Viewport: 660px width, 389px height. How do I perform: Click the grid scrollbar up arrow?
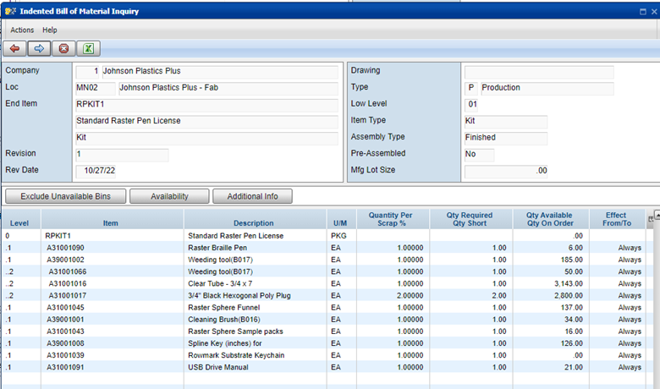[657, 215]
